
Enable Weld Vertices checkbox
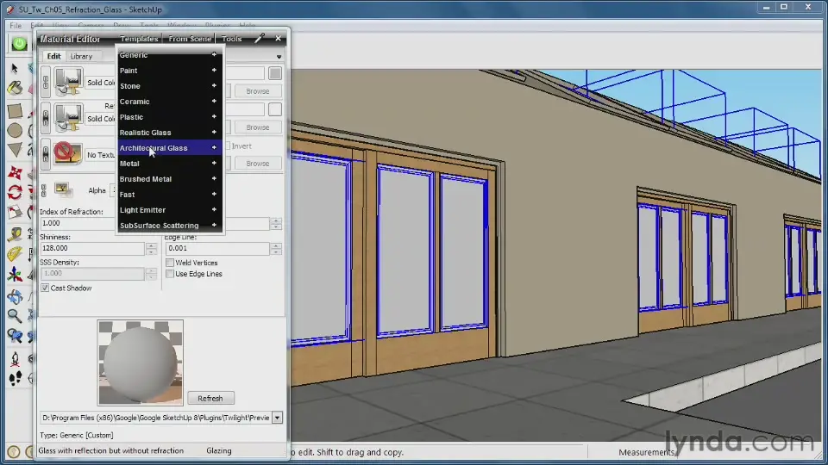pyautogui.click(x=170, y=262)
